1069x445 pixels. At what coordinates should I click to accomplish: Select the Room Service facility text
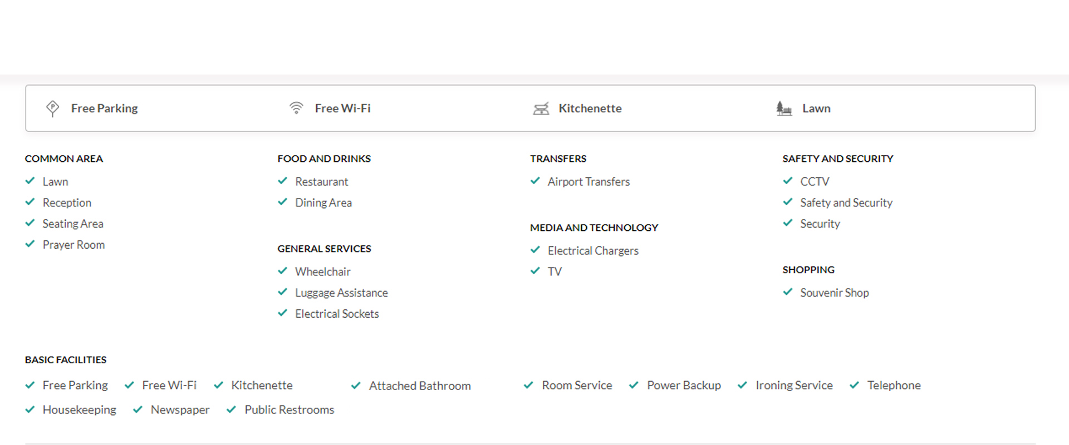[x=577, y=385]
